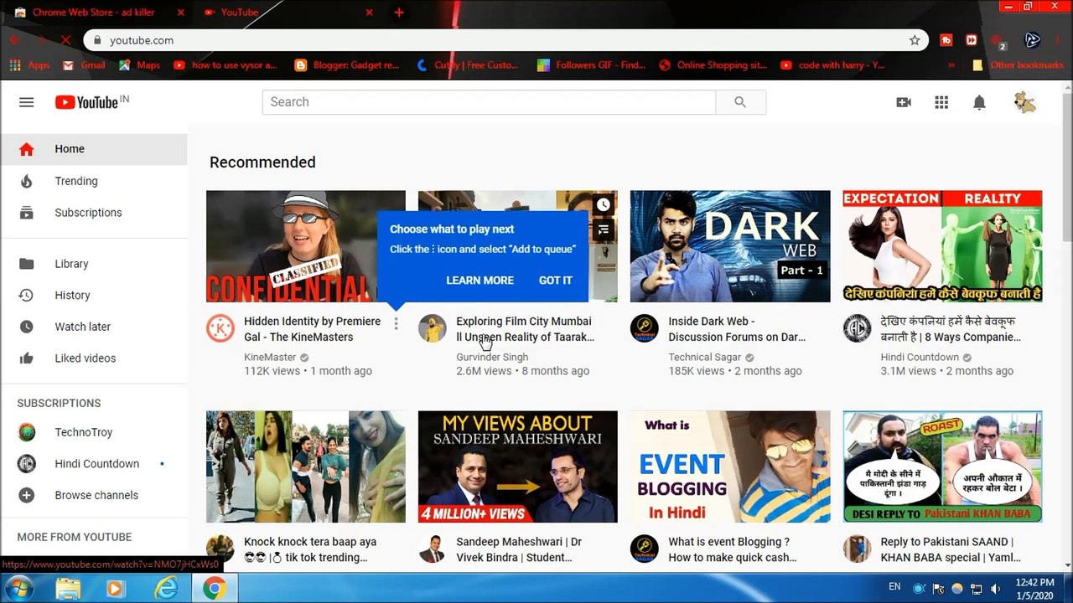Open the Apps bookmark shortcut
Viewport: 1073px width, 603px height.
[x=30, y=64]
